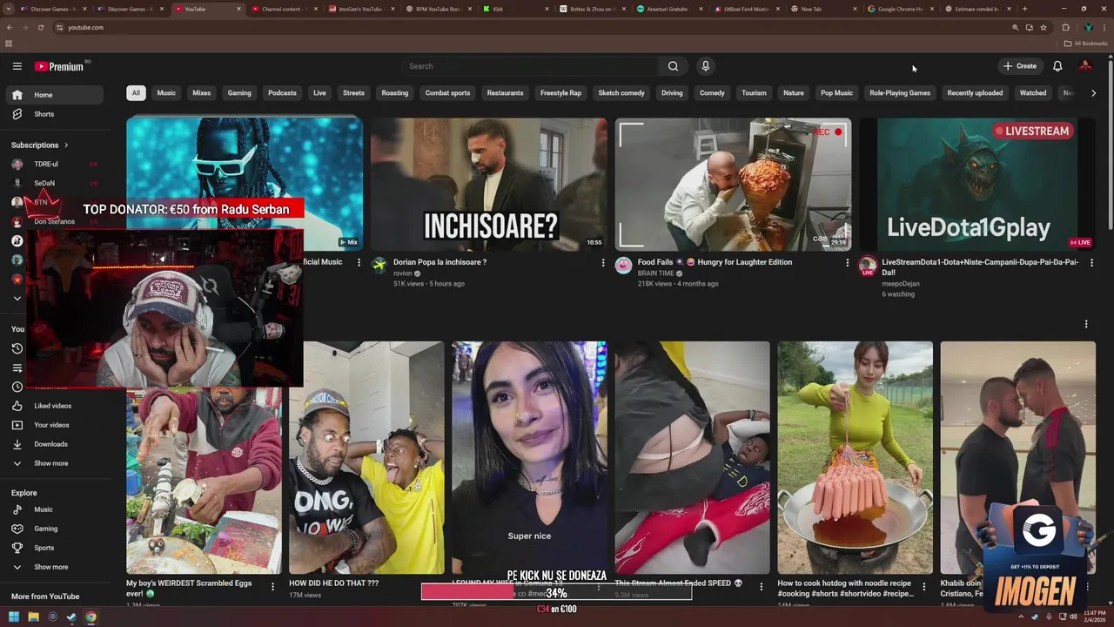Select the Freestyle Rap filter chip
This screenshot has height=627, width=1114.
click(x=560, y=93)
